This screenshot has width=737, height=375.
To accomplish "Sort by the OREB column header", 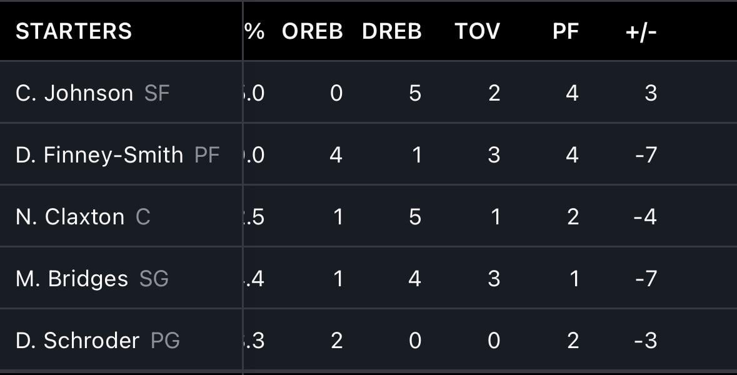I will click(x=312, y=31).
